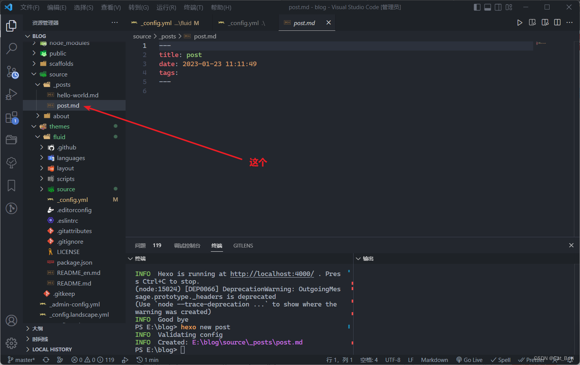Click the terminal input prompt line
The width and height of the screenshot is (580, 365).
[160, 350]
